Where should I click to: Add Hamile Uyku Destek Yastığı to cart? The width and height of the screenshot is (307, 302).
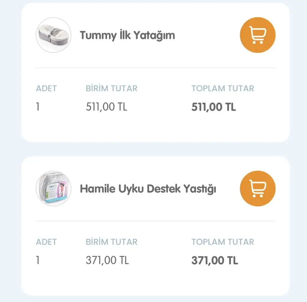click(x=258, y=189)
